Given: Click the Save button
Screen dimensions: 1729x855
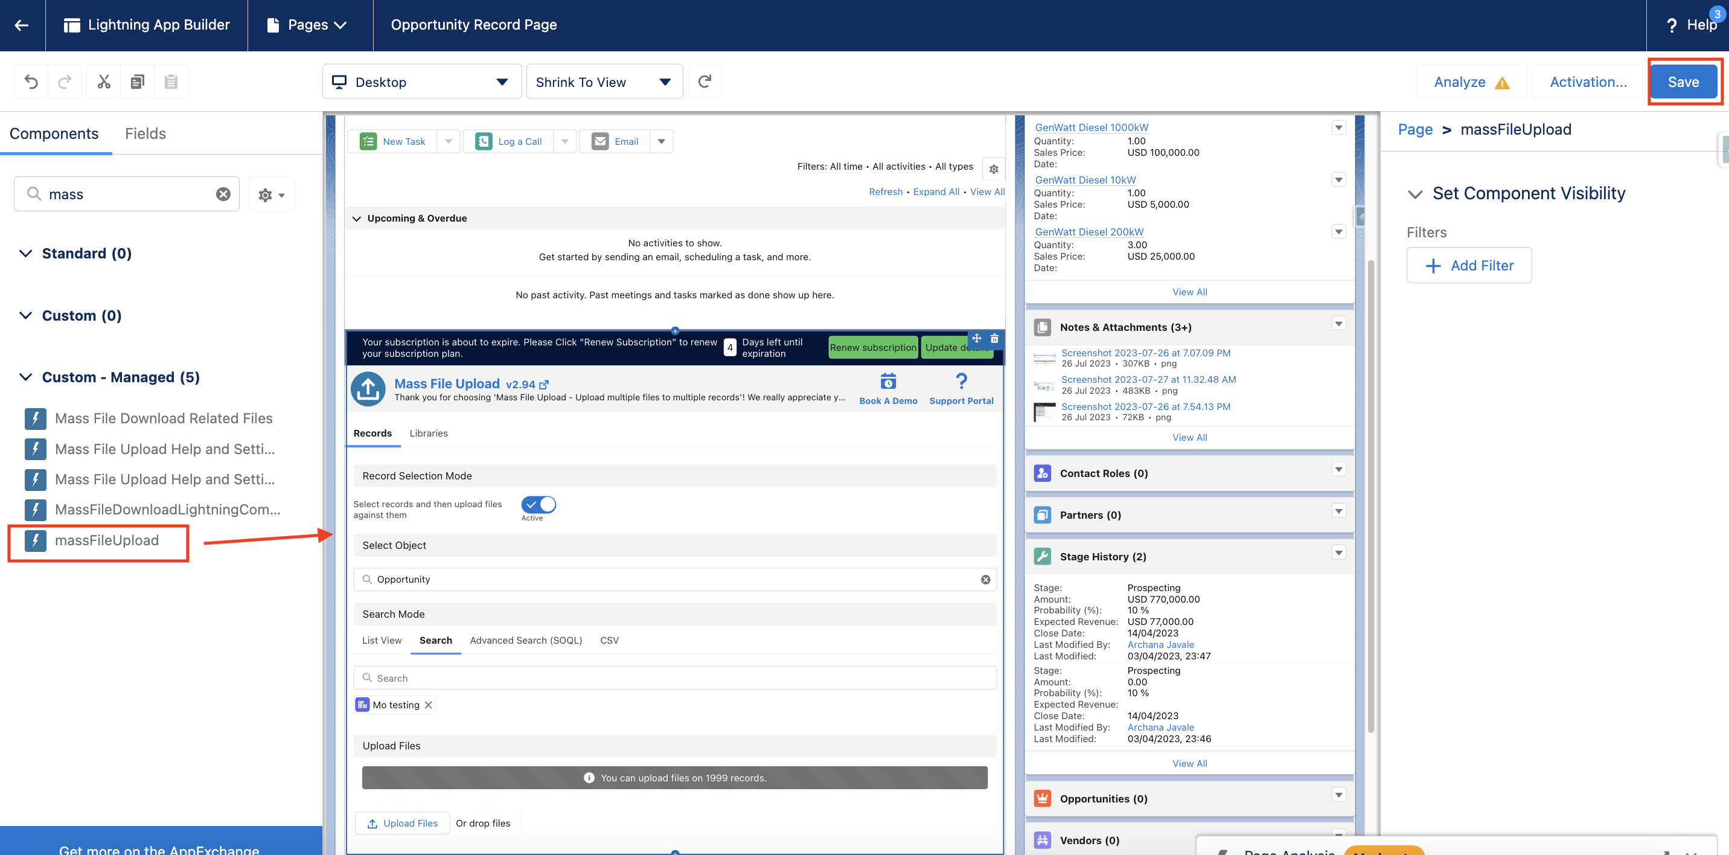Looking at the screenshot, I should (x=1683, y=82).
